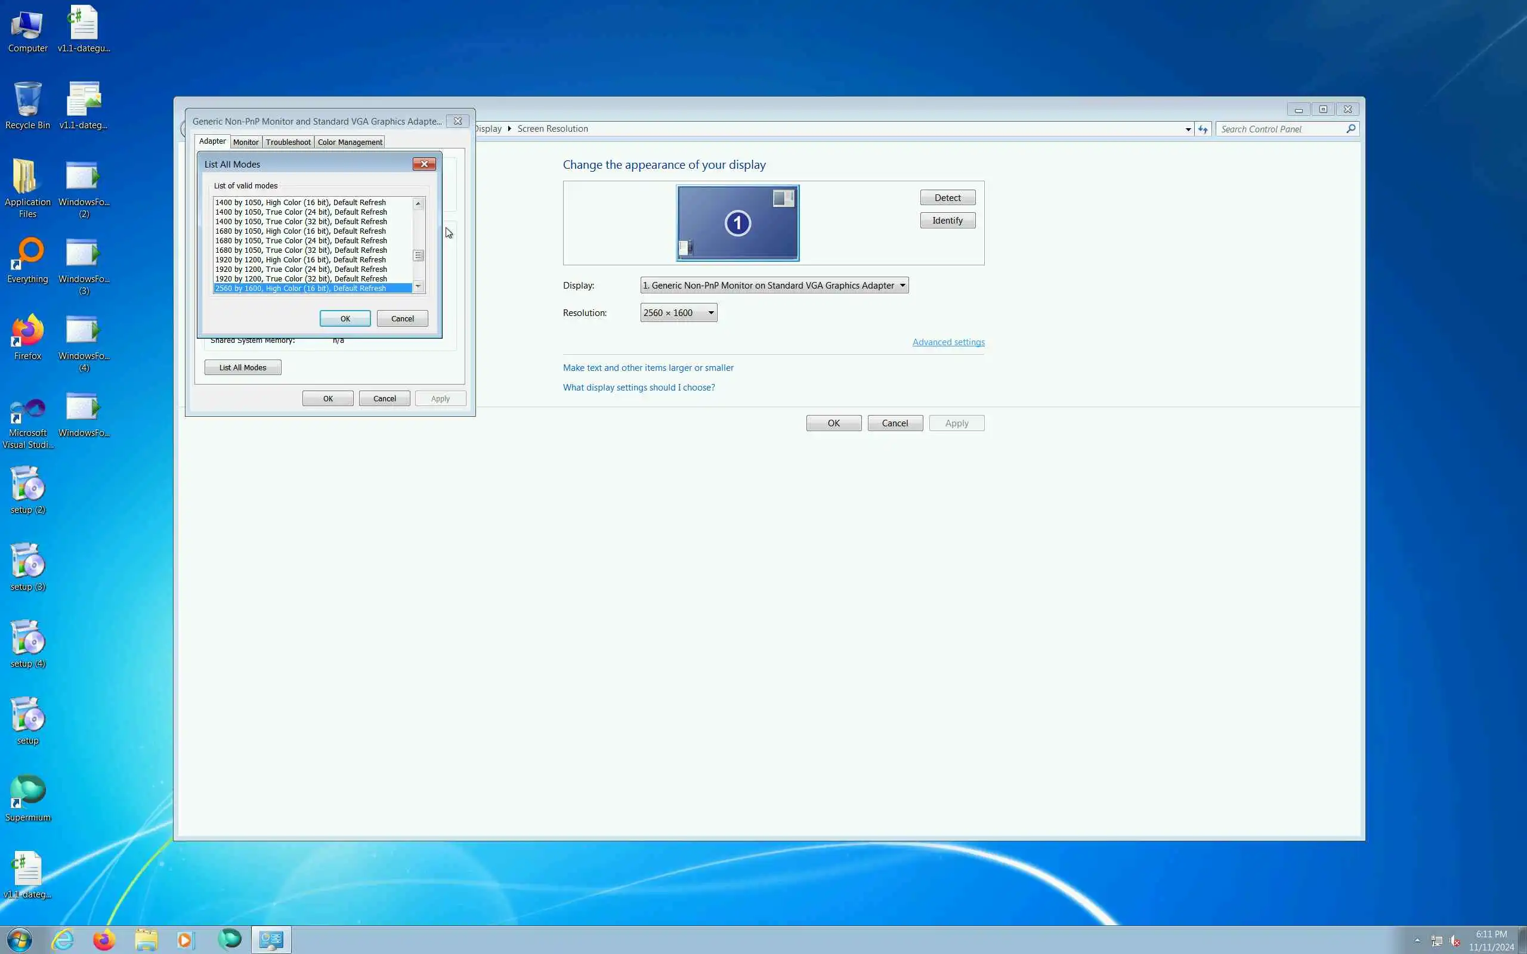
Task: Click scroll up arrow in modes list
Action: click(418, 204)
